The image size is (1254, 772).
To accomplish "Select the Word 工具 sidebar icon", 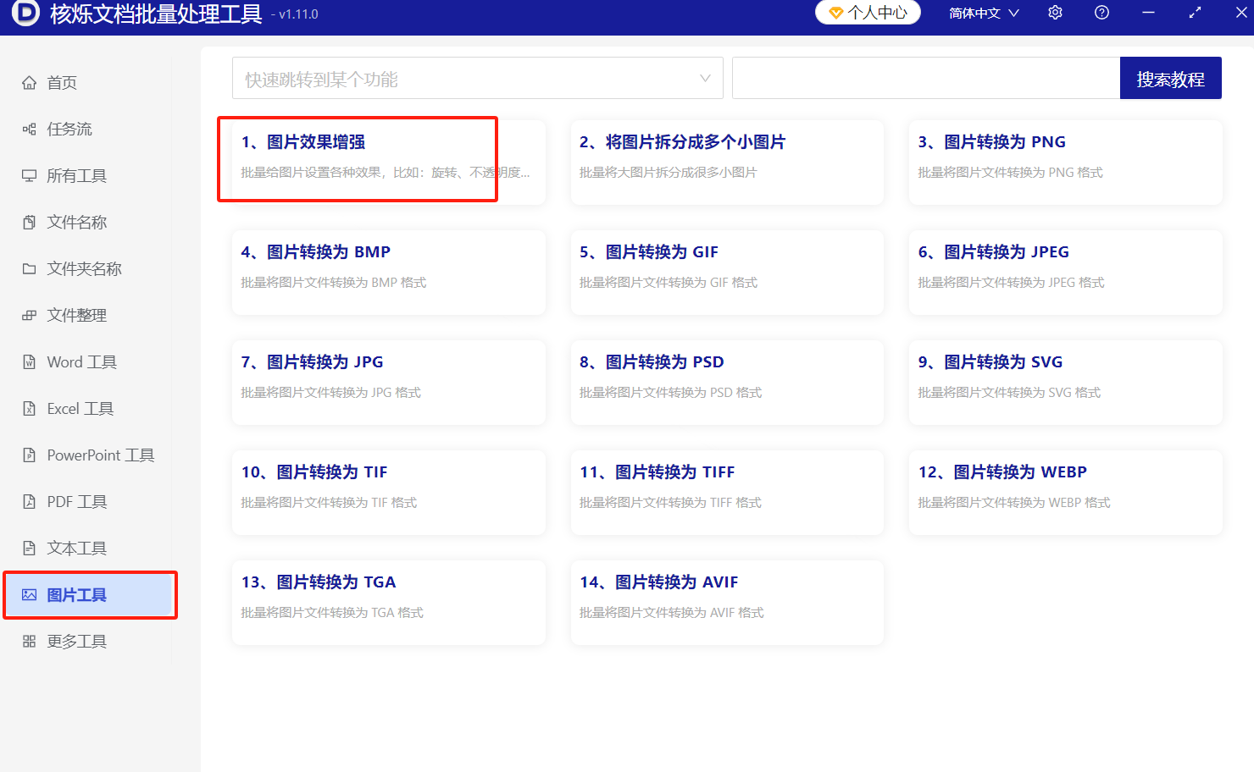I will coord(29,361).
